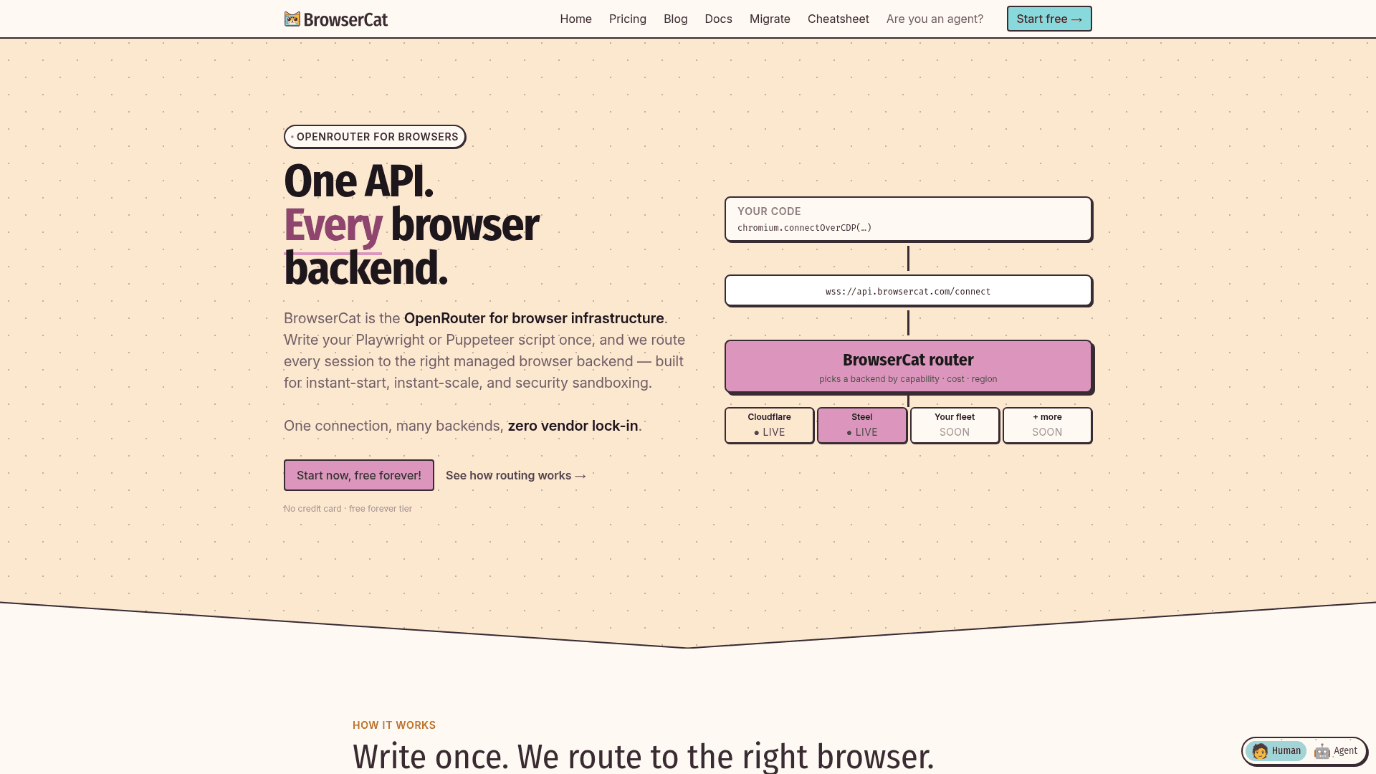This screenshot has width=1376, height=774.
Task: Click the wss://api.browsercat.com/connect box
Action: pos(908,291)
